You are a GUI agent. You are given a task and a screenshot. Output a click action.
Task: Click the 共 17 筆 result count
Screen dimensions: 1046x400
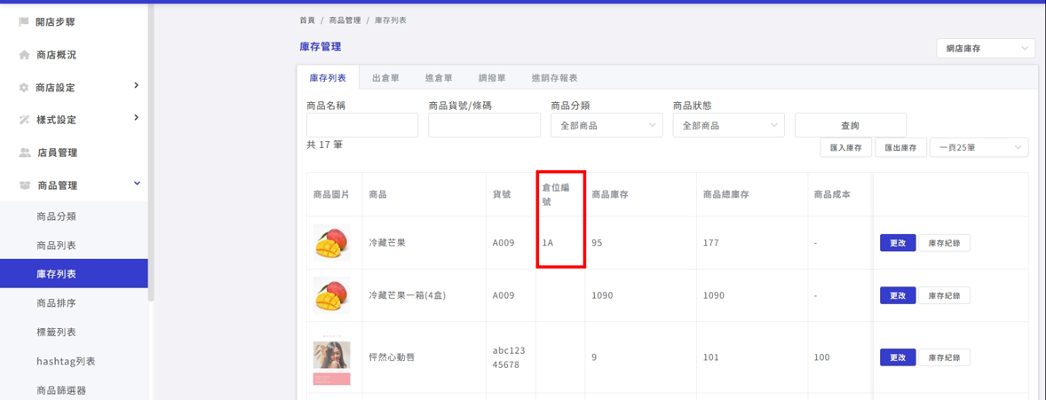coord(325,144)
